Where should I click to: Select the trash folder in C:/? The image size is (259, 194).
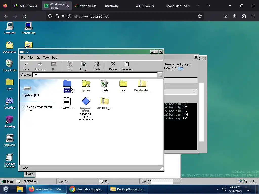[x=104, y=86]
